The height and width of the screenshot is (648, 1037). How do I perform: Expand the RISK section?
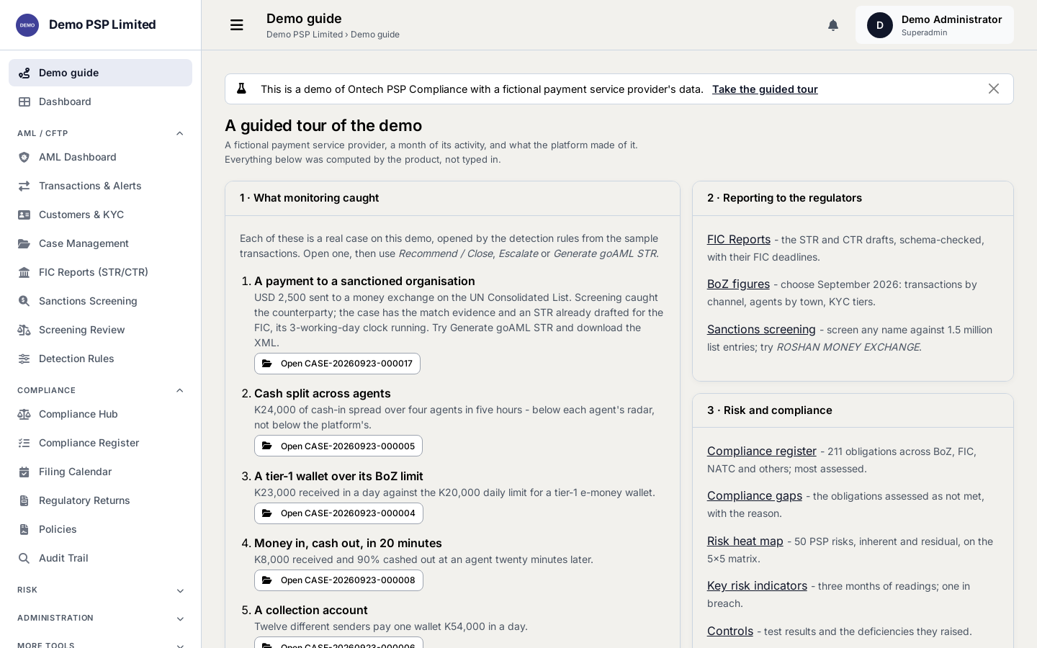(180, 591)
